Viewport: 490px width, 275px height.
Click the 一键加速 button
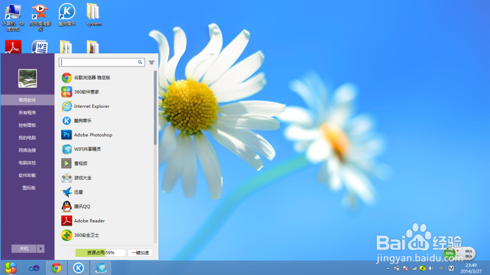pos(140,252)
